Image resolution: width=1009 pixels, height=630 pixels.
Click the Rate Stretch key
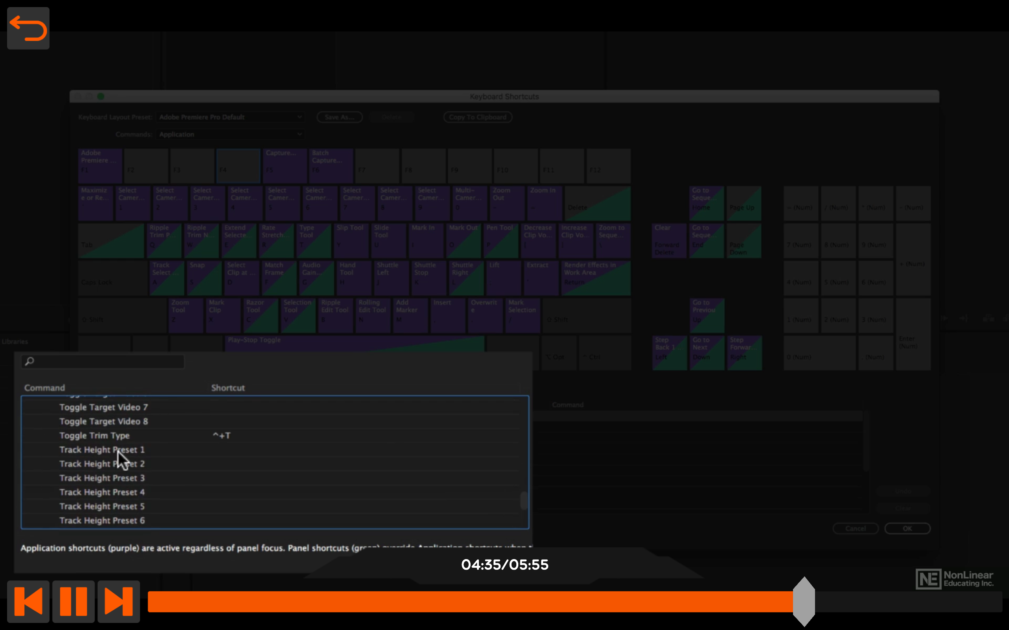[276, 241]
